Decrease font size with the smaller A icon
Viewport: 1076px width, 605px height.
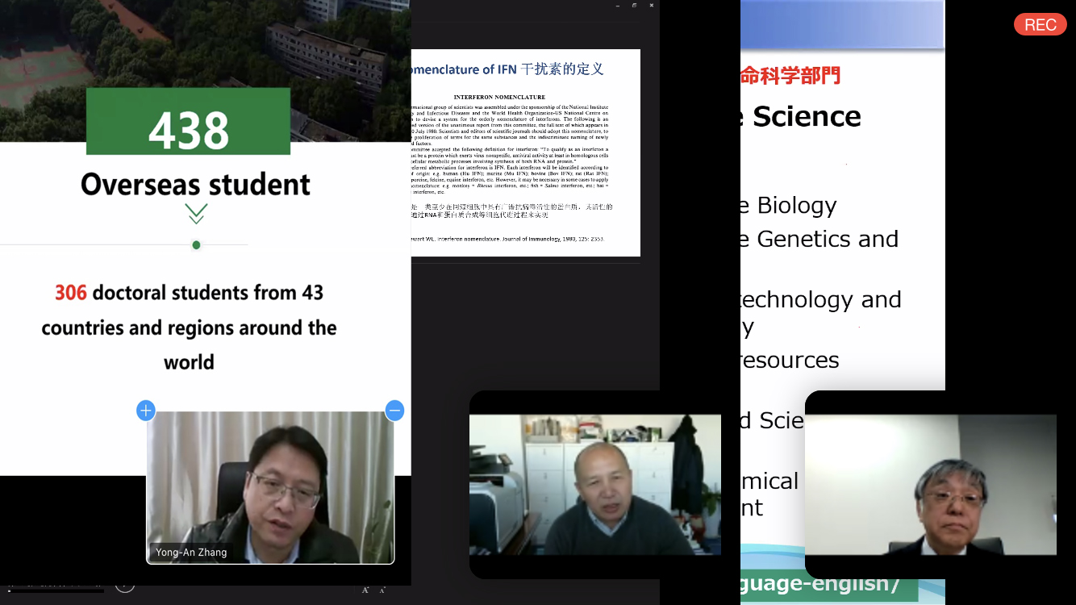click(x=382, y=590)
